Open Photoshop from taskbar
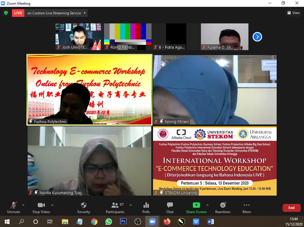Viewport: 304px width, 227px height. coord(123,221)
